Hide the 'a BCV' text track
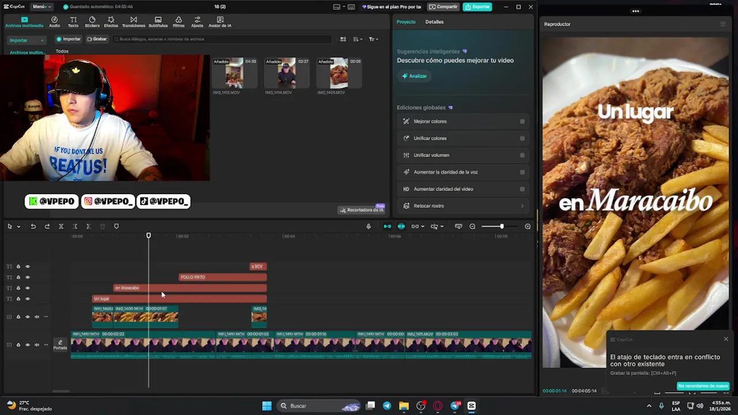The width and height of the screenshot is (738, 415). tap(27, 266)
